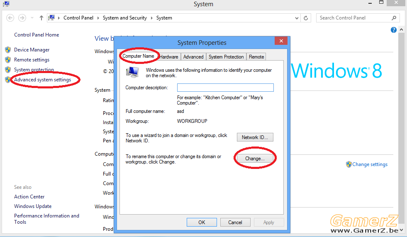Viewport: 407px width, 237px height.
Task: Select the Computer Name tab
Action: pos(138,56)
